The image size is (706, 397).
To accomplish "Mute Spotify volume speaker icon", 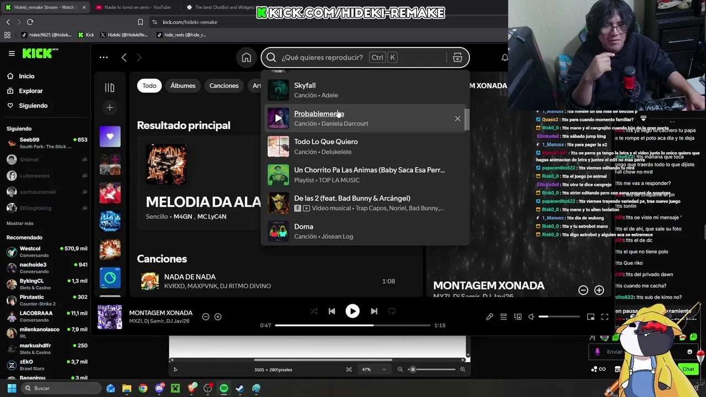I will (531, 317).
